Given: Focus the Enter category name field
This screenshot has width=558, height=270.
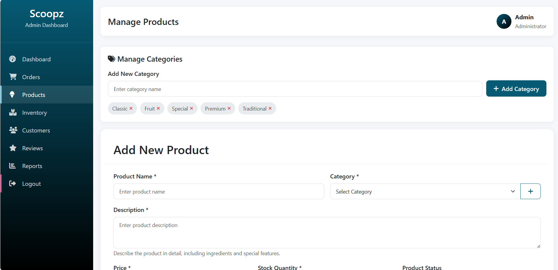Looking at the screenshot, I should [295, 89].
